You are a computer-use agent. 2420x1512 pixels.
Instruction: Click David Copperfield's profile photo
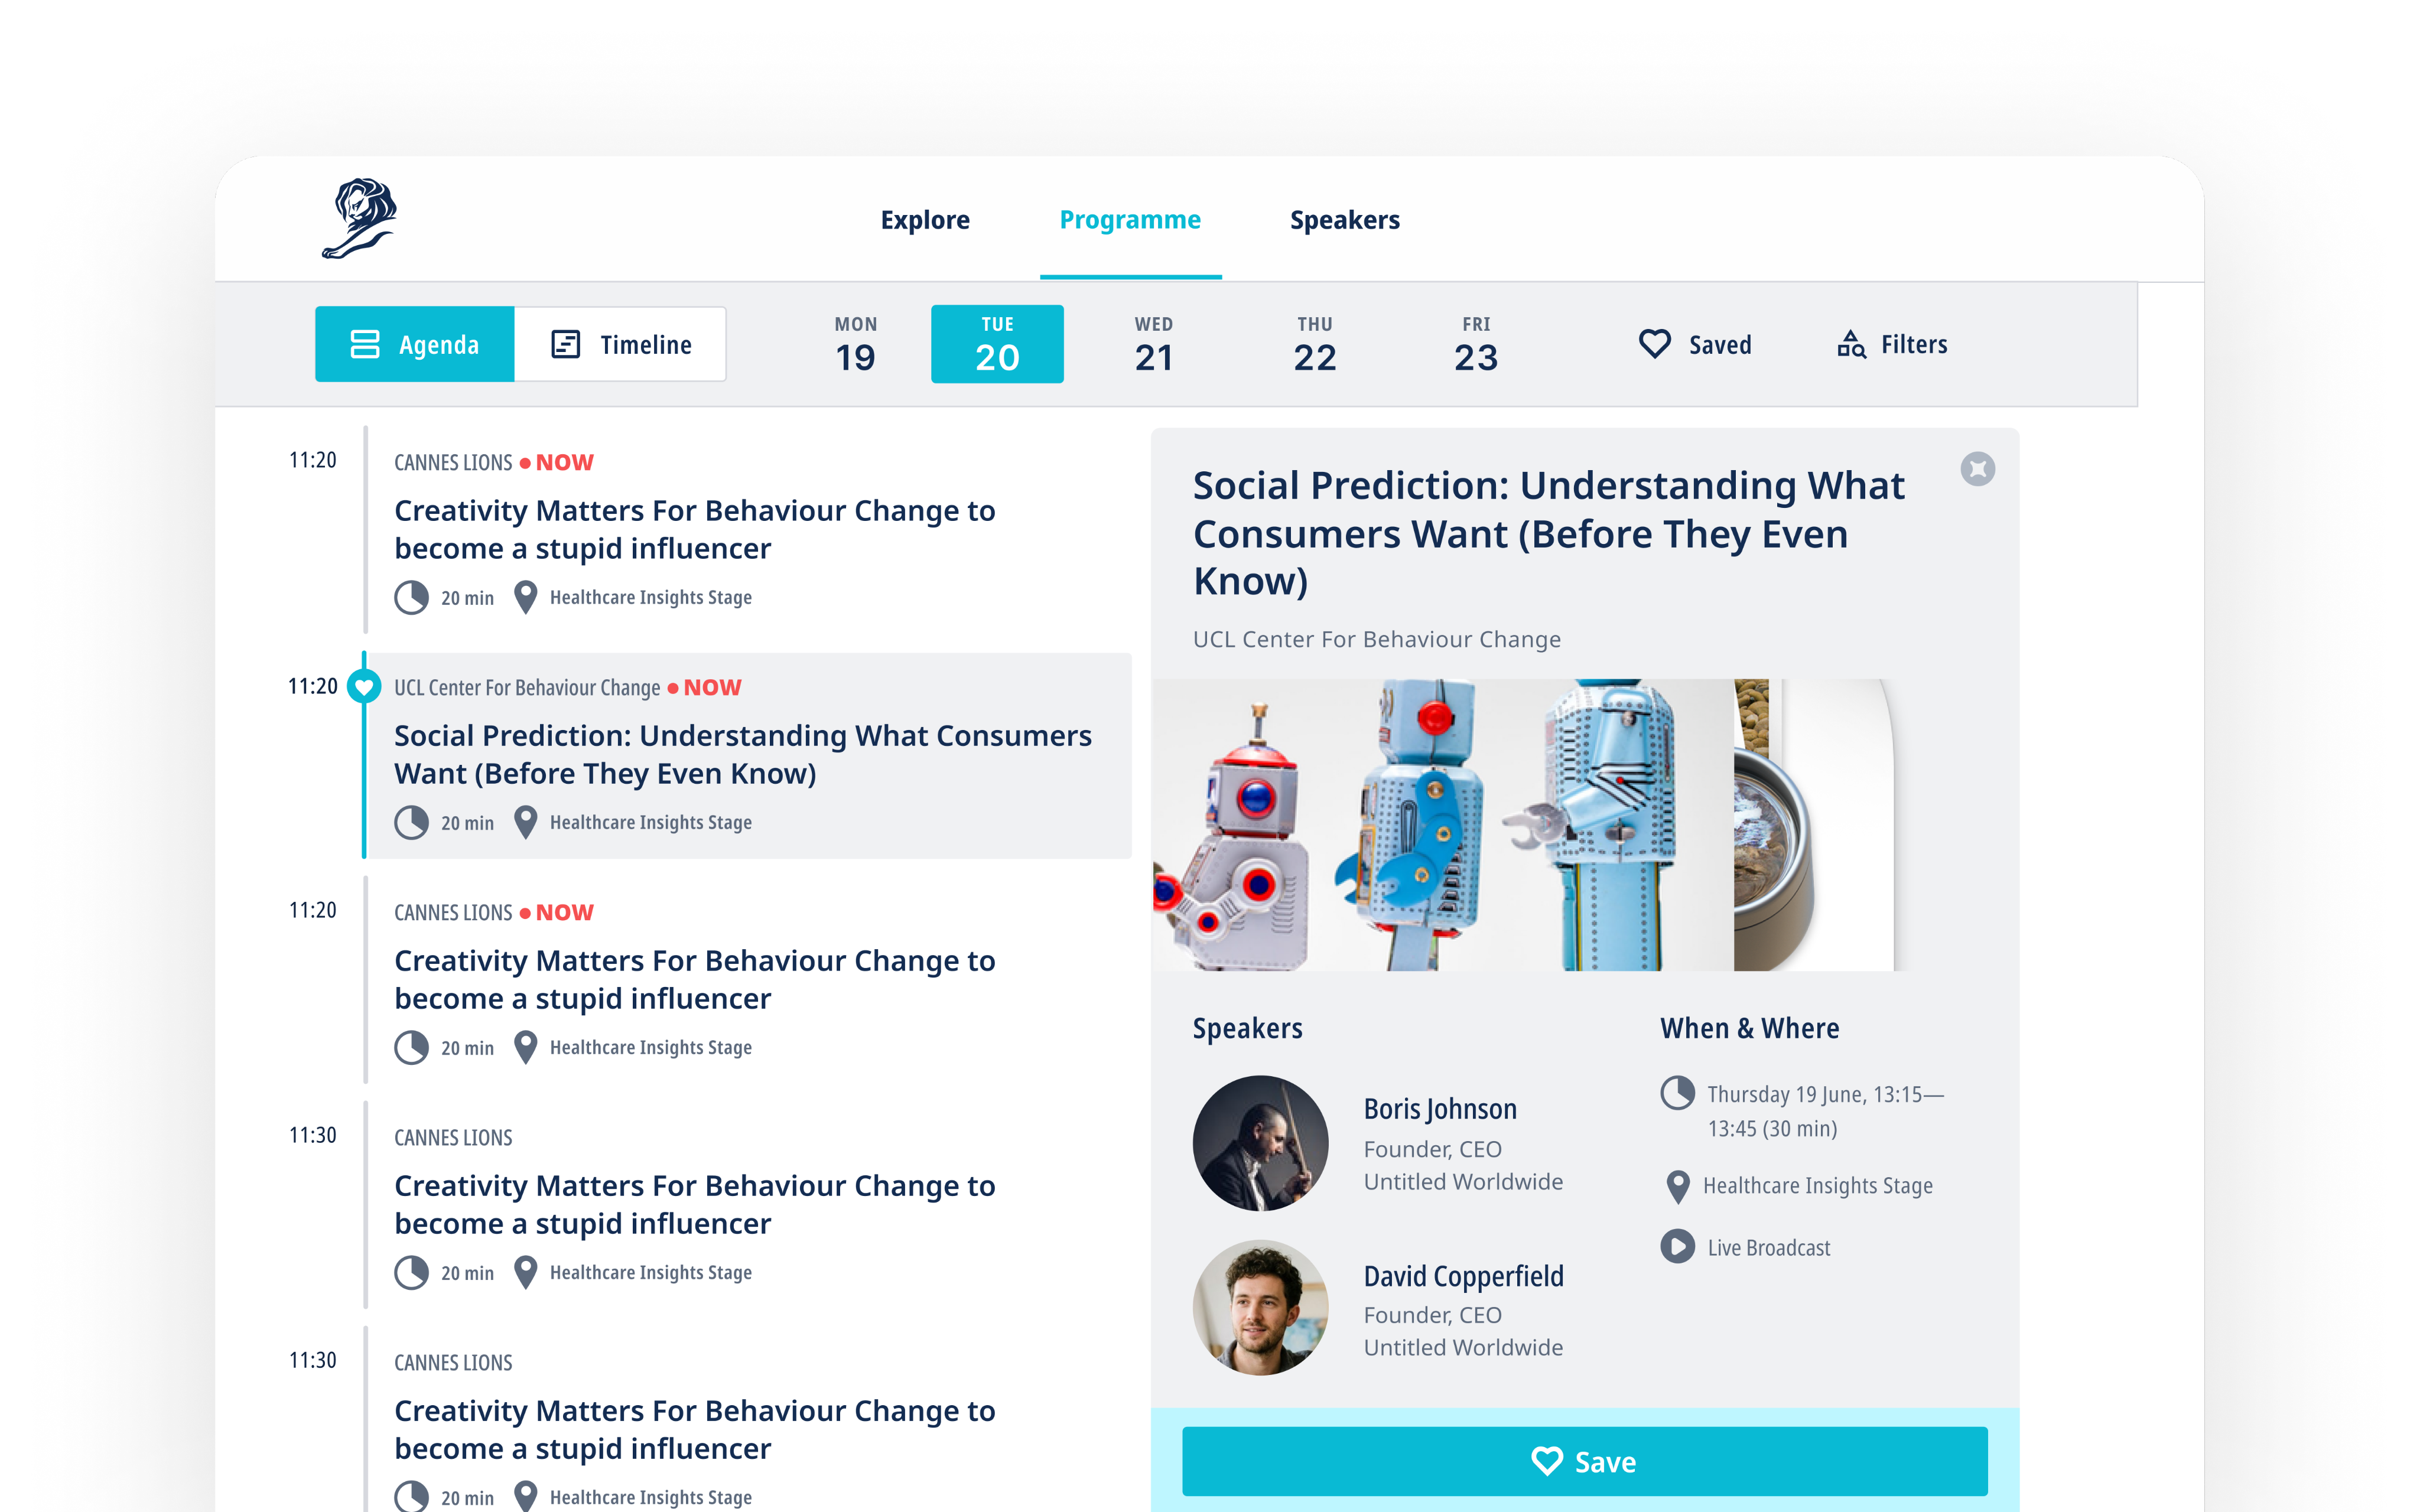[1260, 1308]
